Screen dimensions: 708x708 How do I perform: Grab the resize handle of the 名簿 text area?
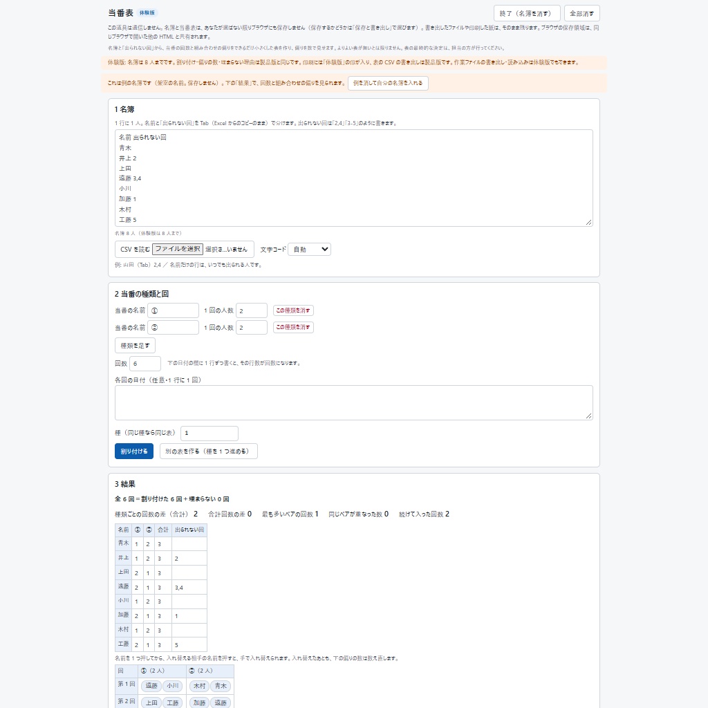pyautogui.click(x=589, y=222)
